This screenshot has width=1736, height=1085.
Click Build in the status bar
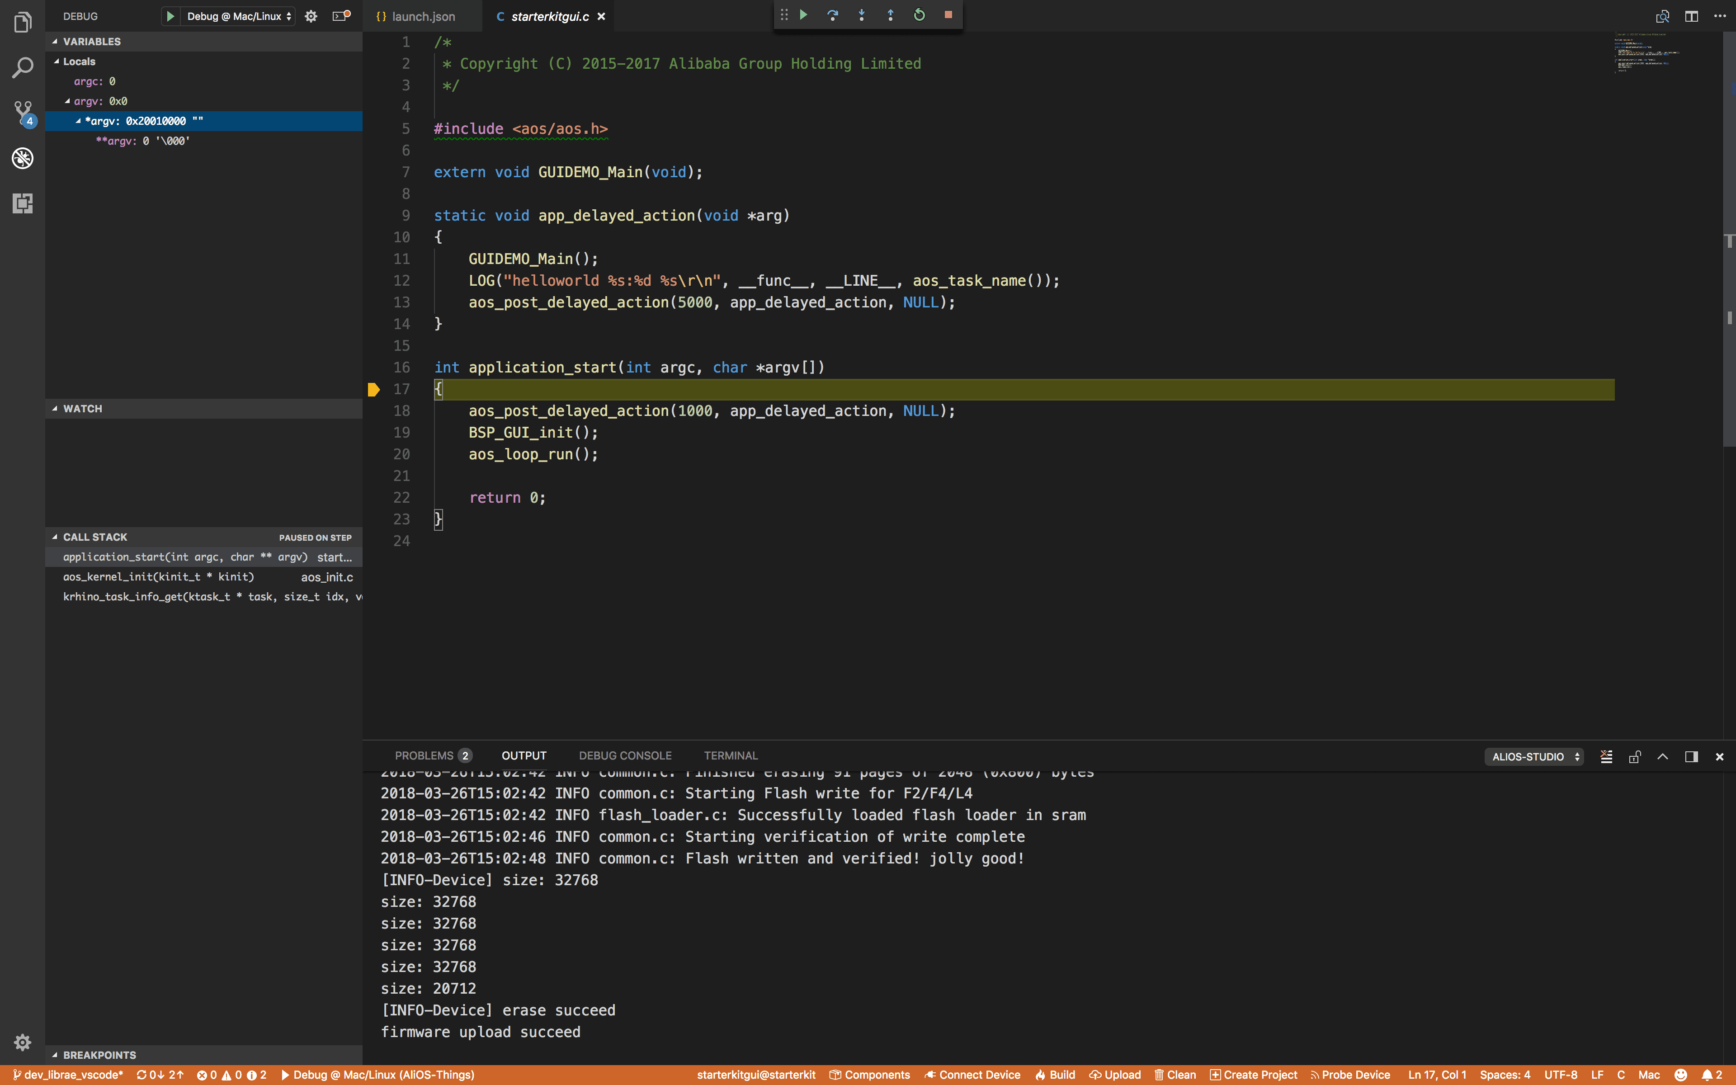point(1055,1074)
